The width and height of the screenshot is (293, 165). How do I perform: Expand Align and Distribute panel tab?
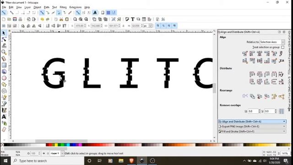tap(252, 121)
